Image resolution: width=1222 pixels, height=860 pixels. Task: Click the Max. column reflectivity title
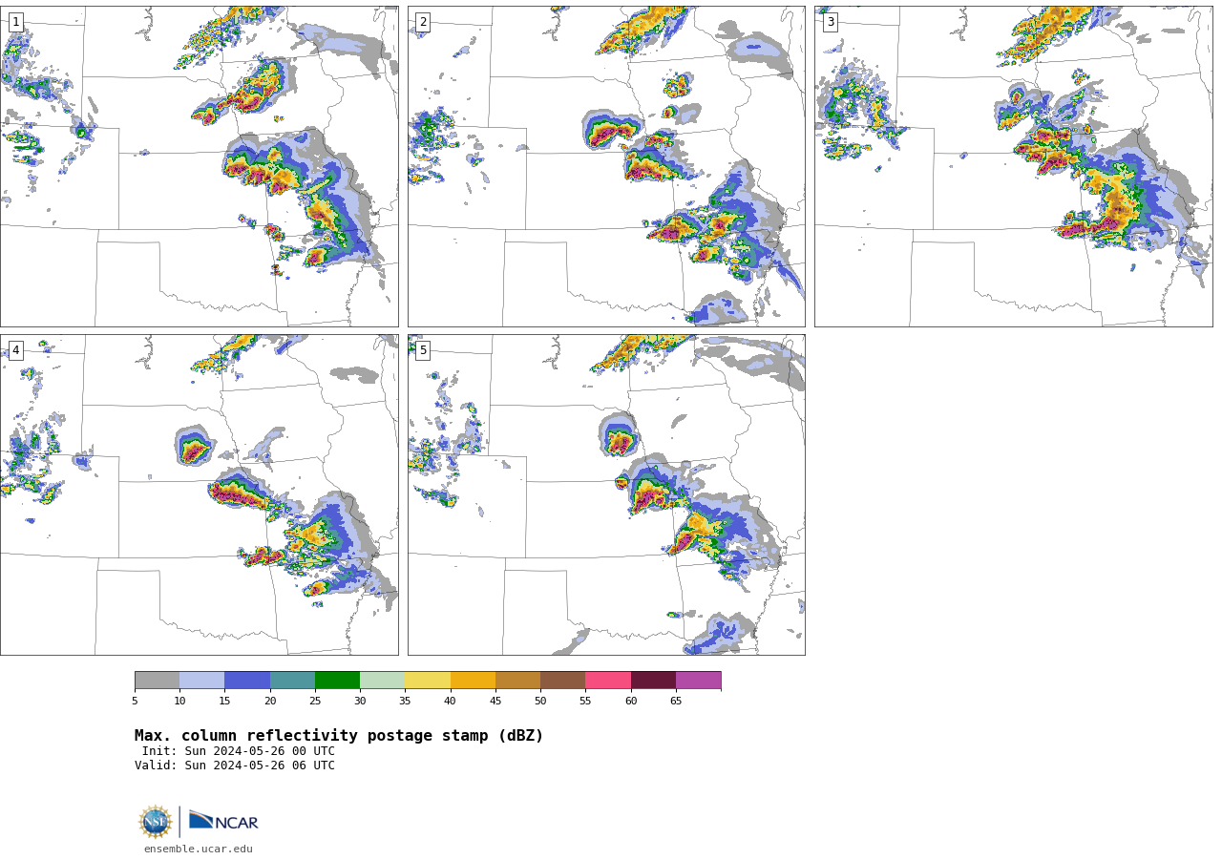click(339, 736)
